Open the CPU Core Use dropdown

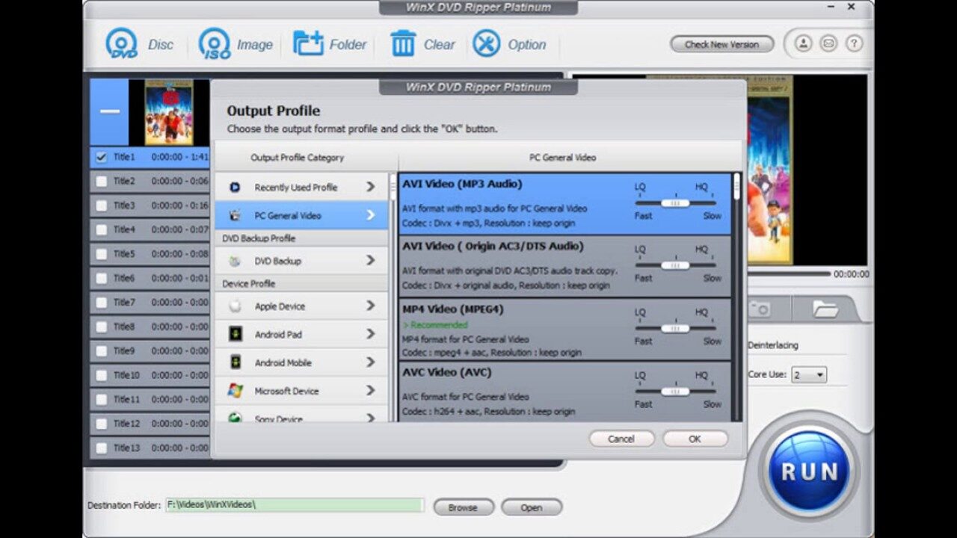pos(809,374)
